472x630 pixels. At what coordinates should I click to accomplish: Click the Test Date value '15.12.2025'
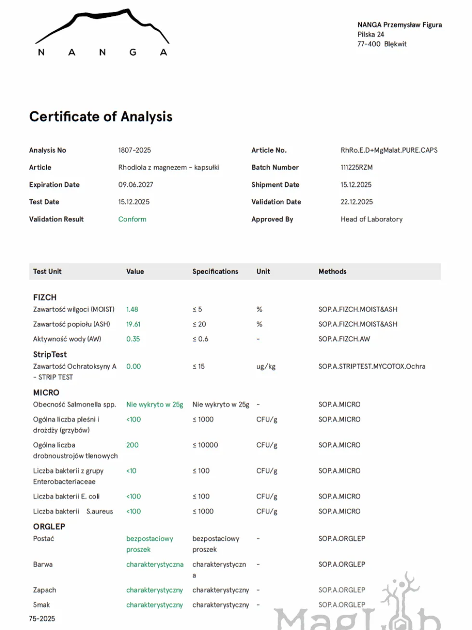[134, 202]
